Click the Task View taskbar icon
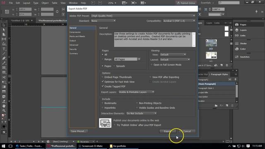This screenshot has height=149, width=265. (10, 146)
